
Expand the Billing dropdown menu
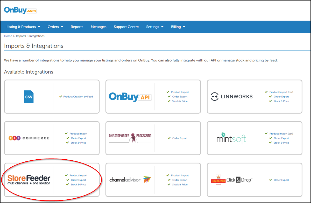click(x=178, y=27)
